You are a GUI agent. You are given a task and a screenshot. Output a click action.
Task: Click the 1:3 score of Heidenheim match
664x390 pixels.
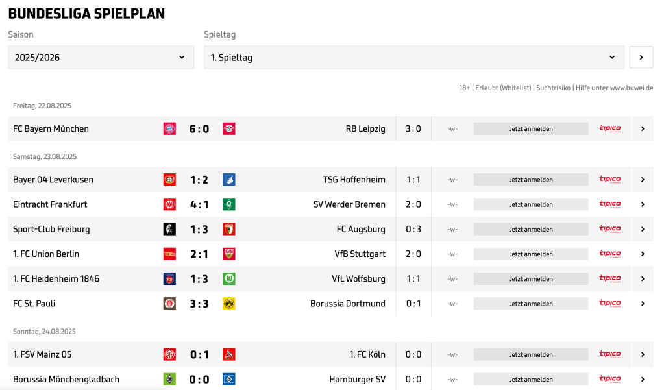tap(199, 278)
